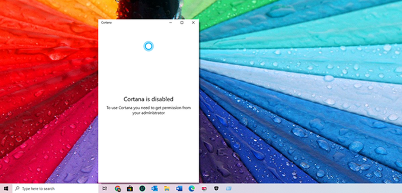Image resolution: width=402 pixels, height=193 pixels.
Task: Maximize the Cortana window
Action: [x=182, y=23]
